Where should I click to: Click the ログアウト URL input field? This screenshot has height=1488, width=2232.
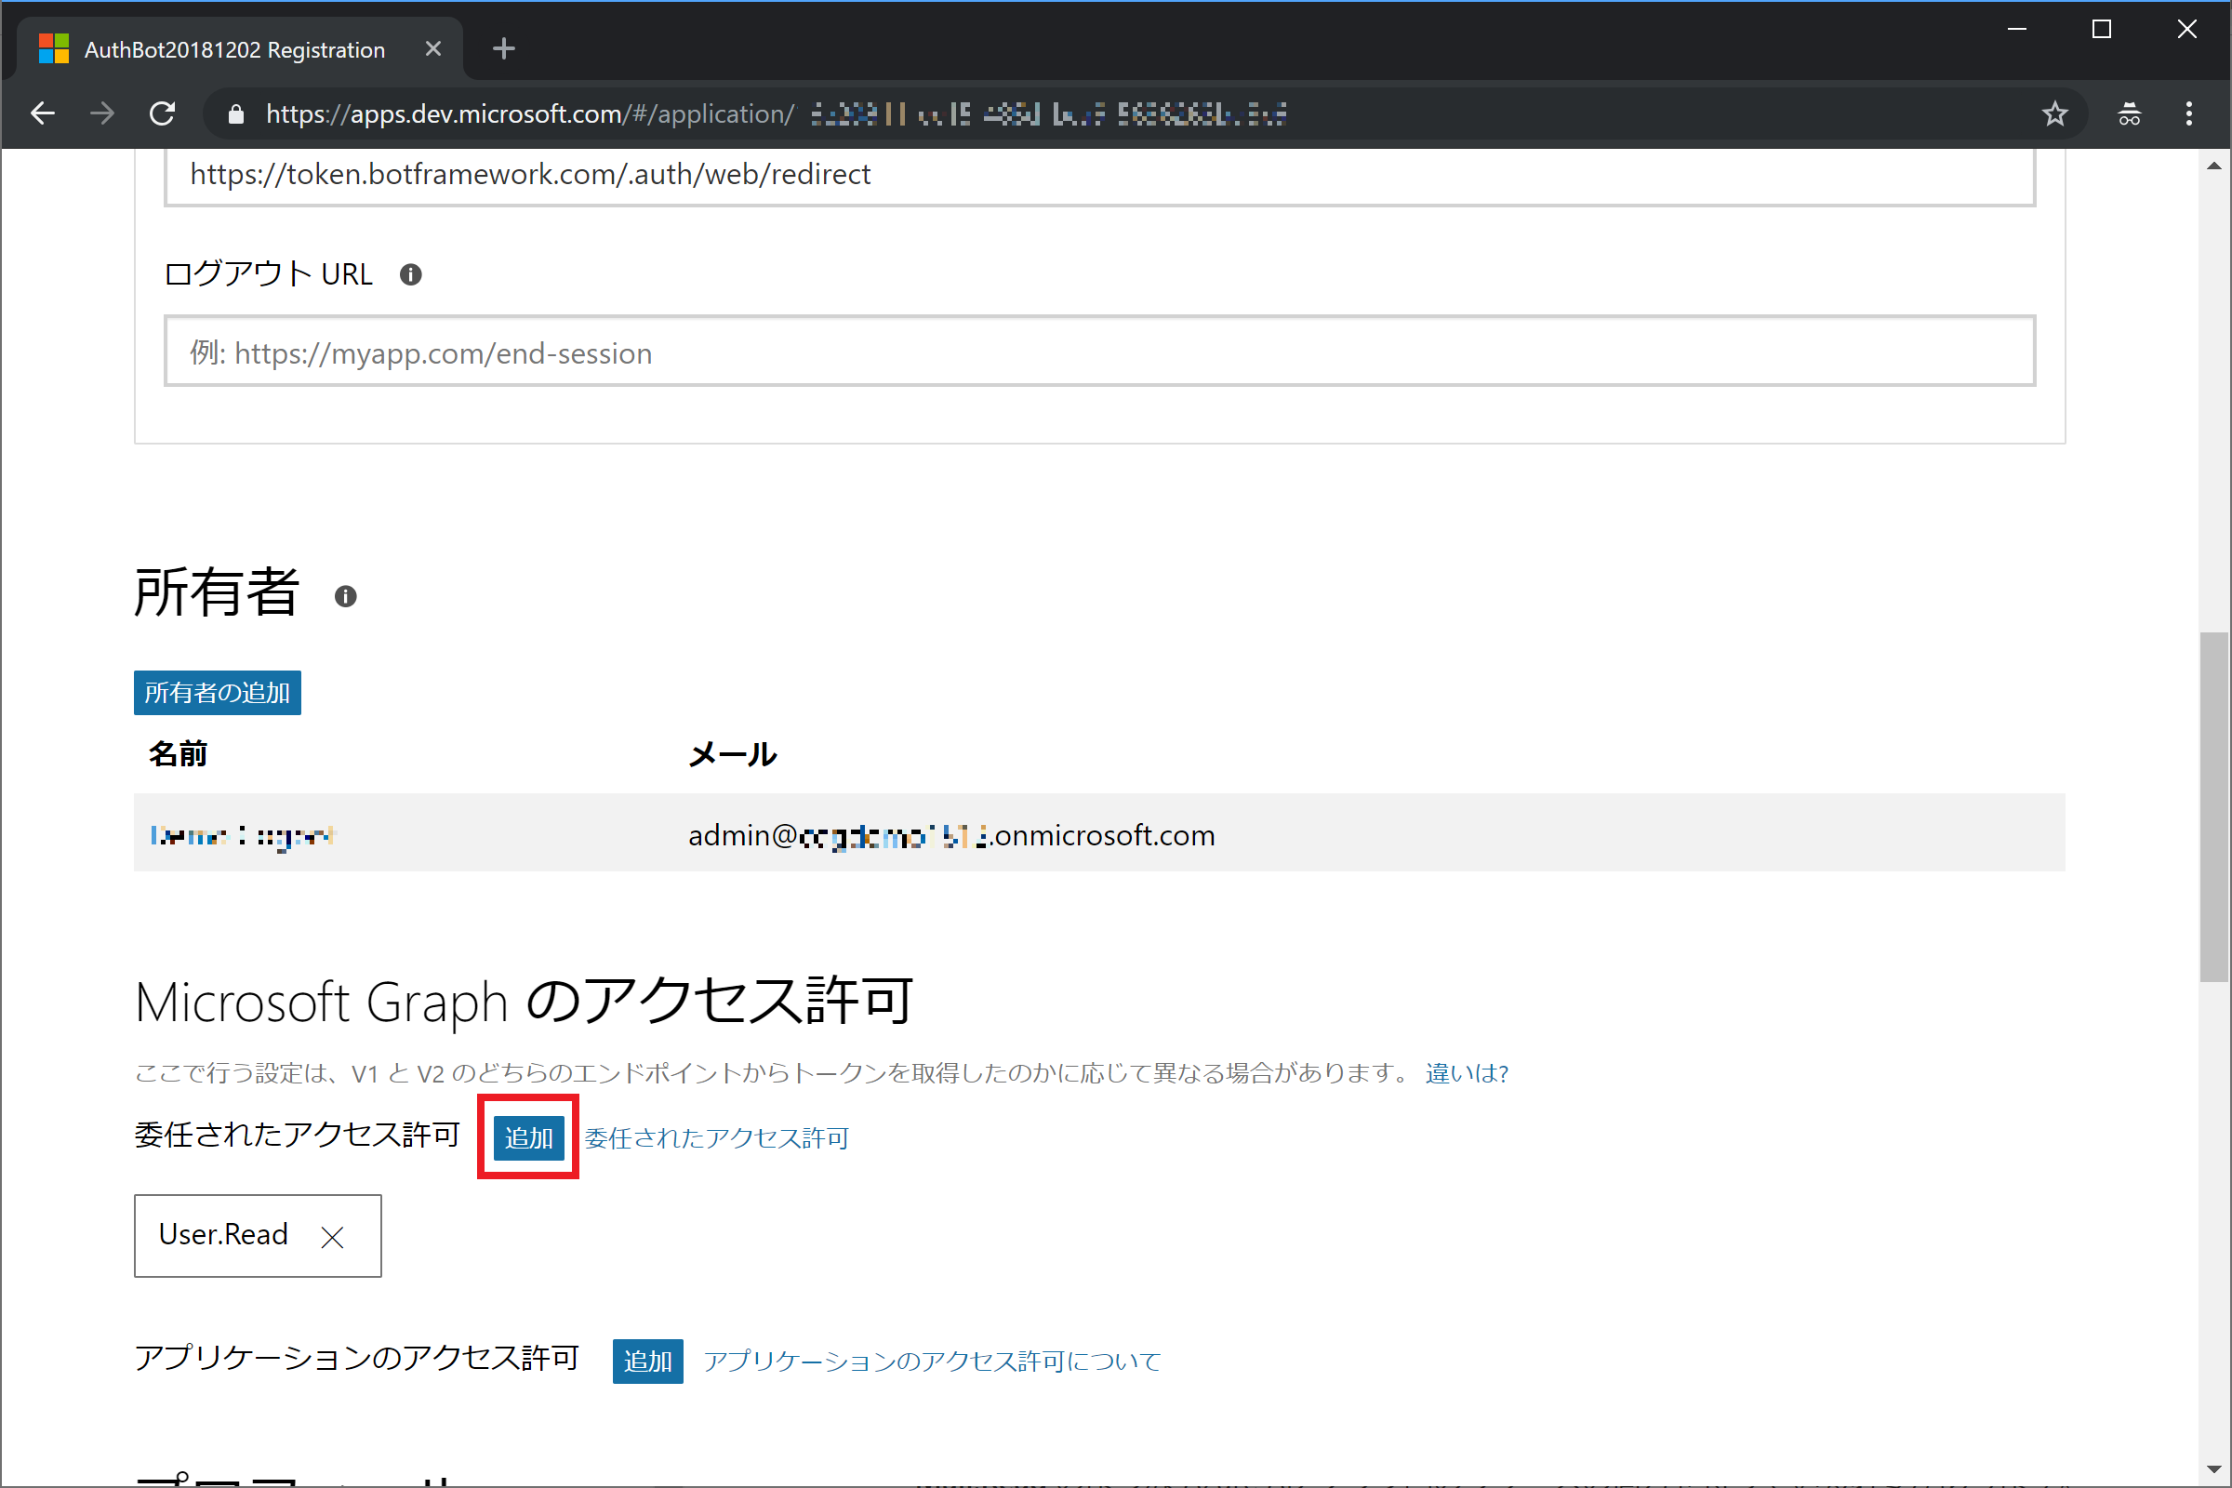[1099, 352]
